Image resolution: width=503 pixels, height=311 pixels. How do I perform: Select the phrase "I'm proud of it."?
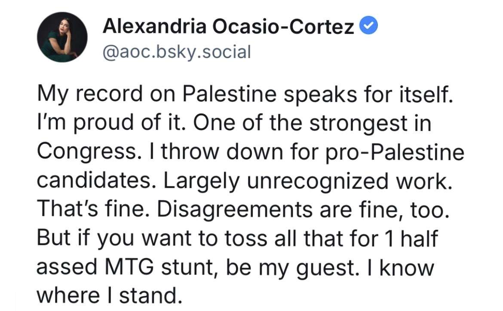tap(112, 123)
